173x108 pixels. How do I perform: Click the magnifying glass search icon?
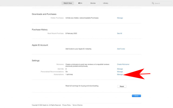(153, 3)
